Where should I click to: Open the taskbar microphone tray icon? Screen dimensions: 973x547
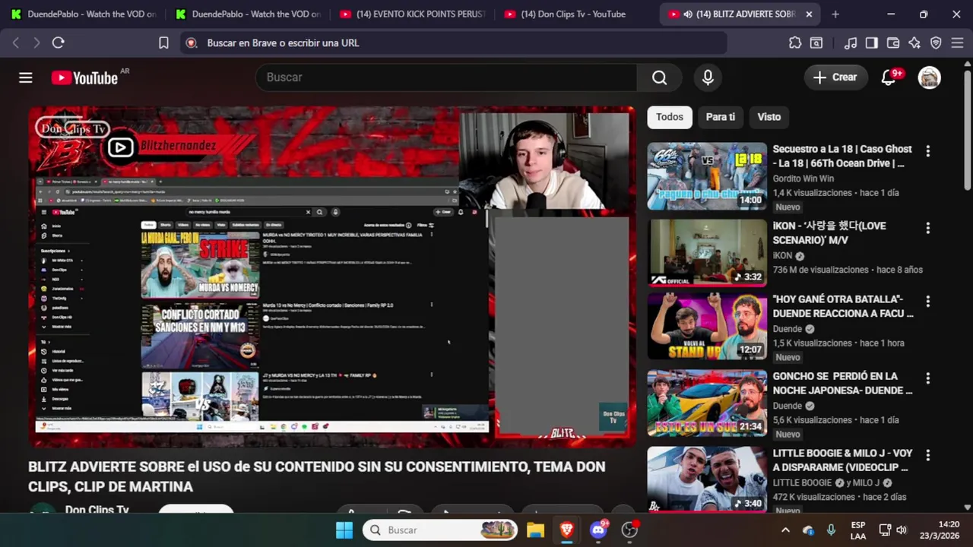[831, 530]
